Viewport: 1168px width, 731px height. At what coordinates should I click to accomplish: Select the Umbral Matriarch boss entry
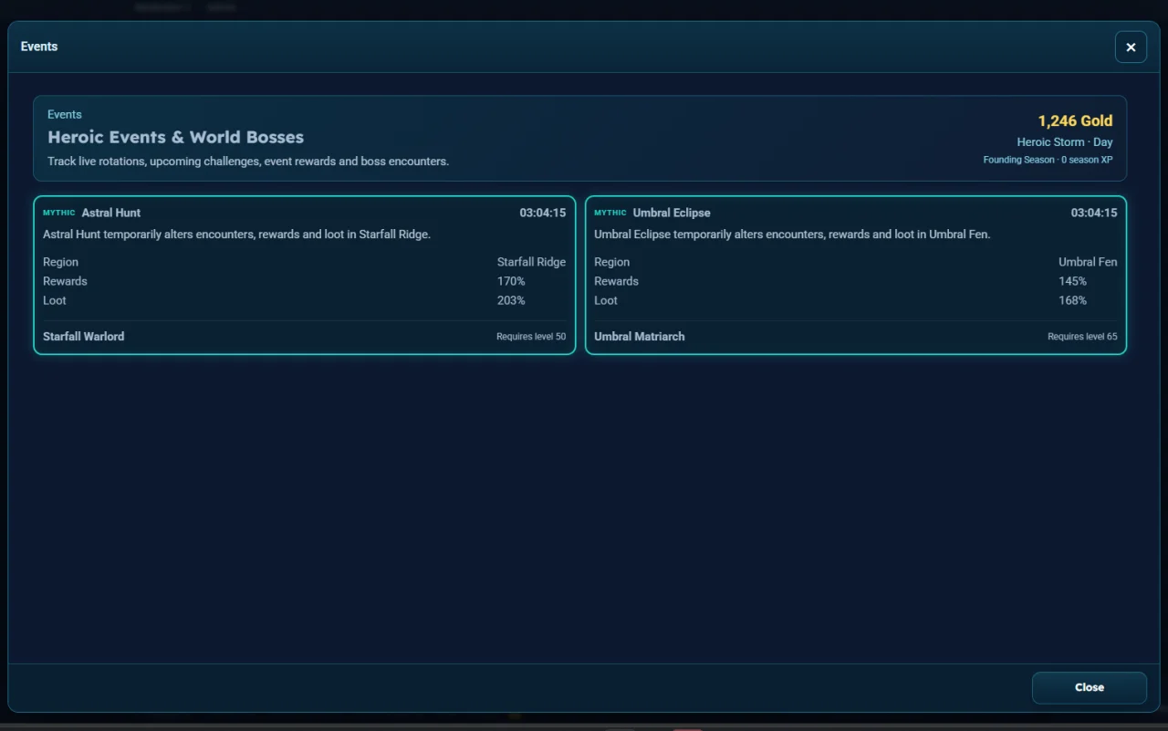pos(640,337)
